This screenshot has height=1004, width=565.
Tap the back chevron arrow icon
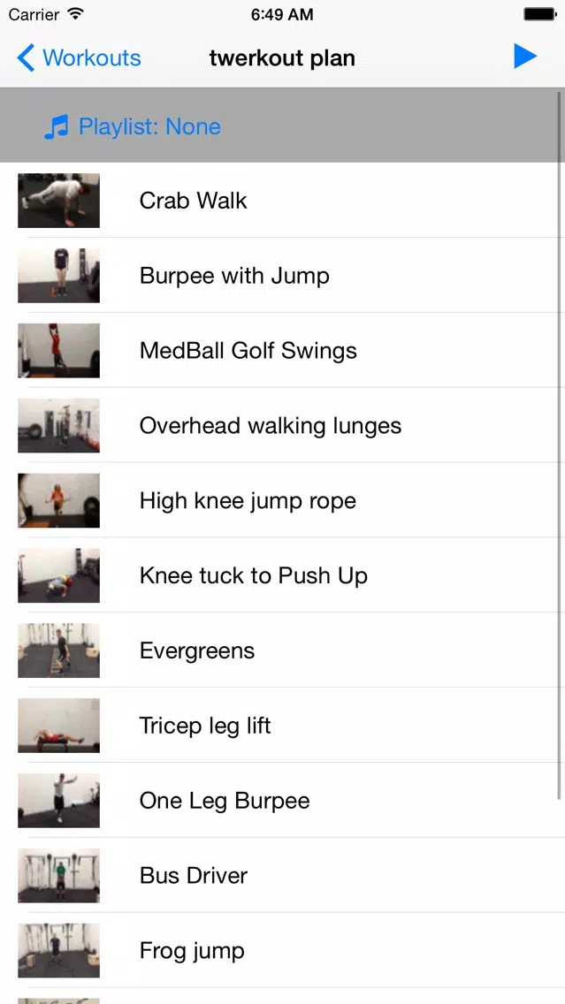[x=26, y=58]
